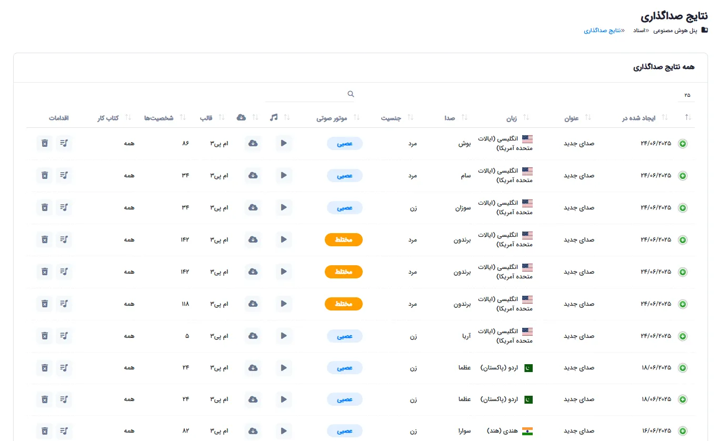Image resolution: width=718 pixels, height=441 pixels.
Task: Click the date ۱۶/۰۶/۲۰۲۵
Action: [656, 432]
